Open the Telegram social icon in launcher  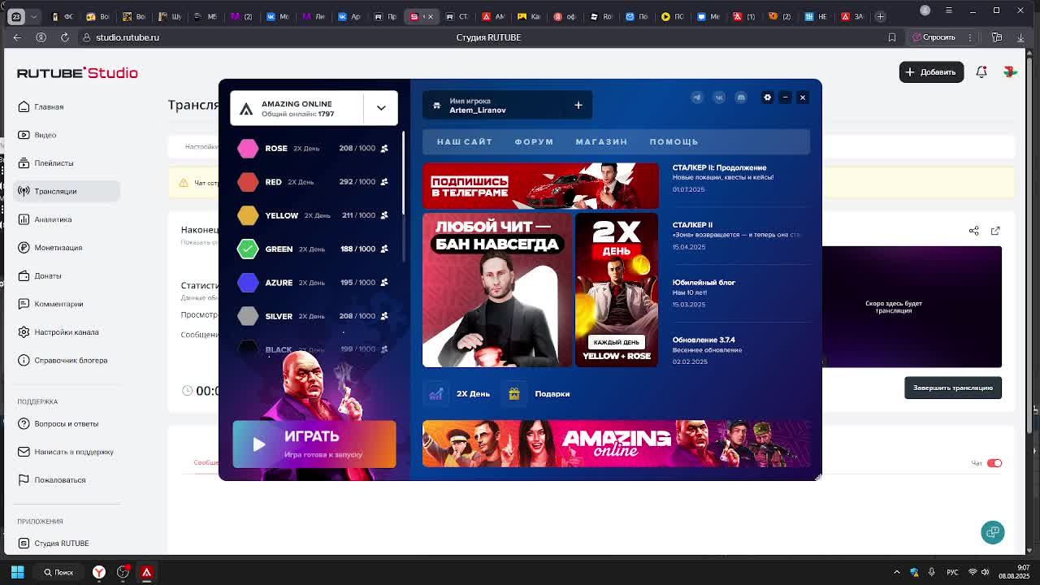[697, 97]
